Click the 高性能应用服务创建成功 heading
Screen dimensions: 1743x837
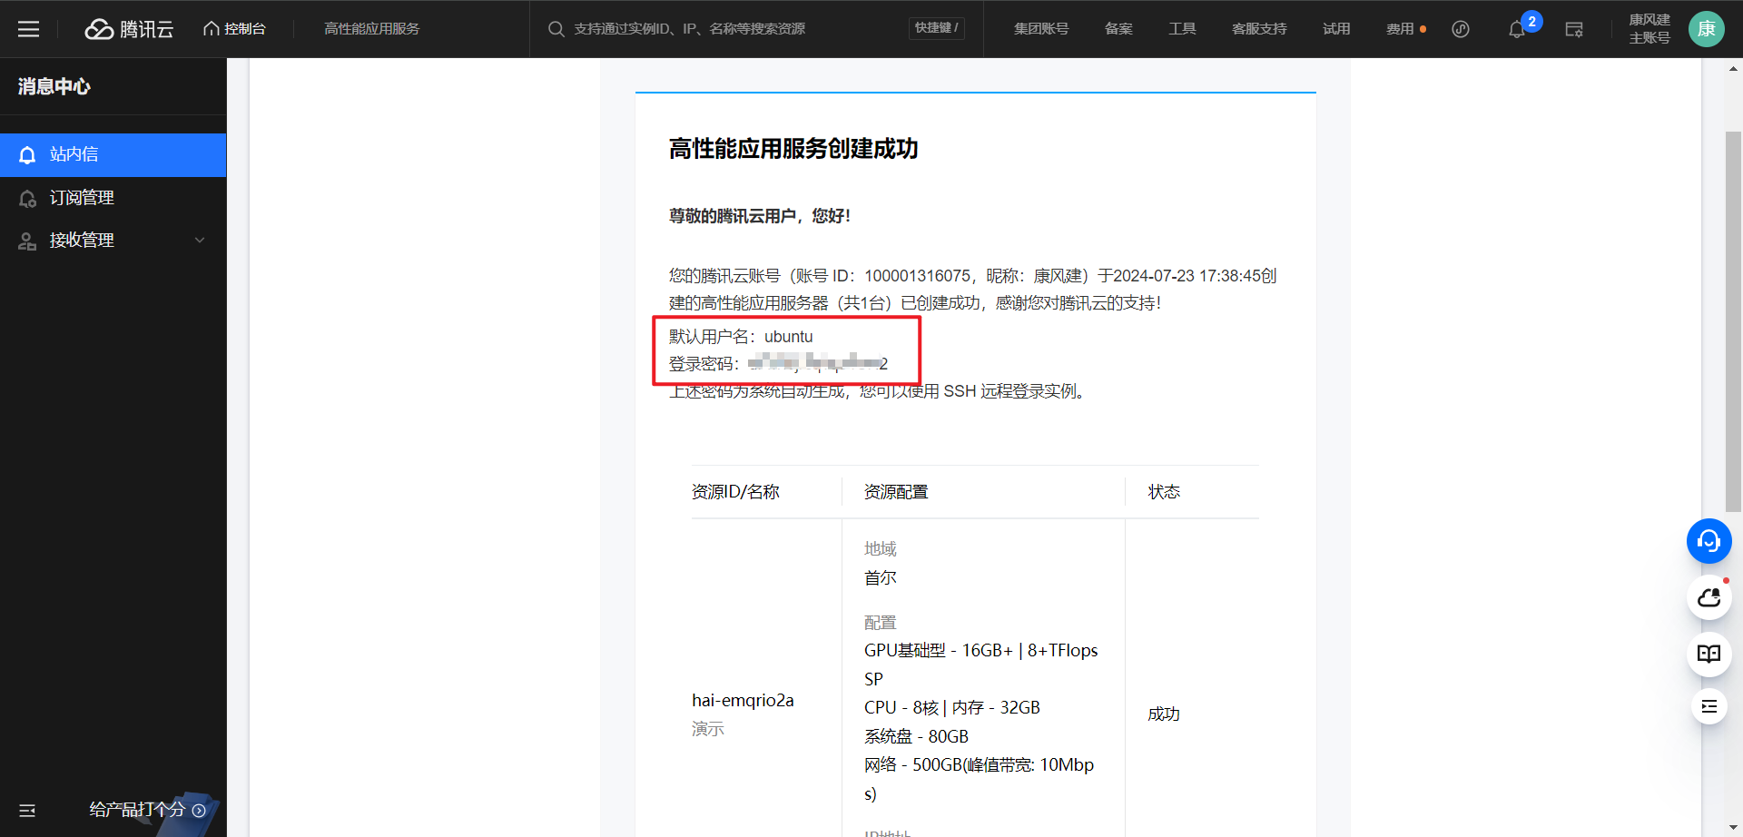(793, 149)
